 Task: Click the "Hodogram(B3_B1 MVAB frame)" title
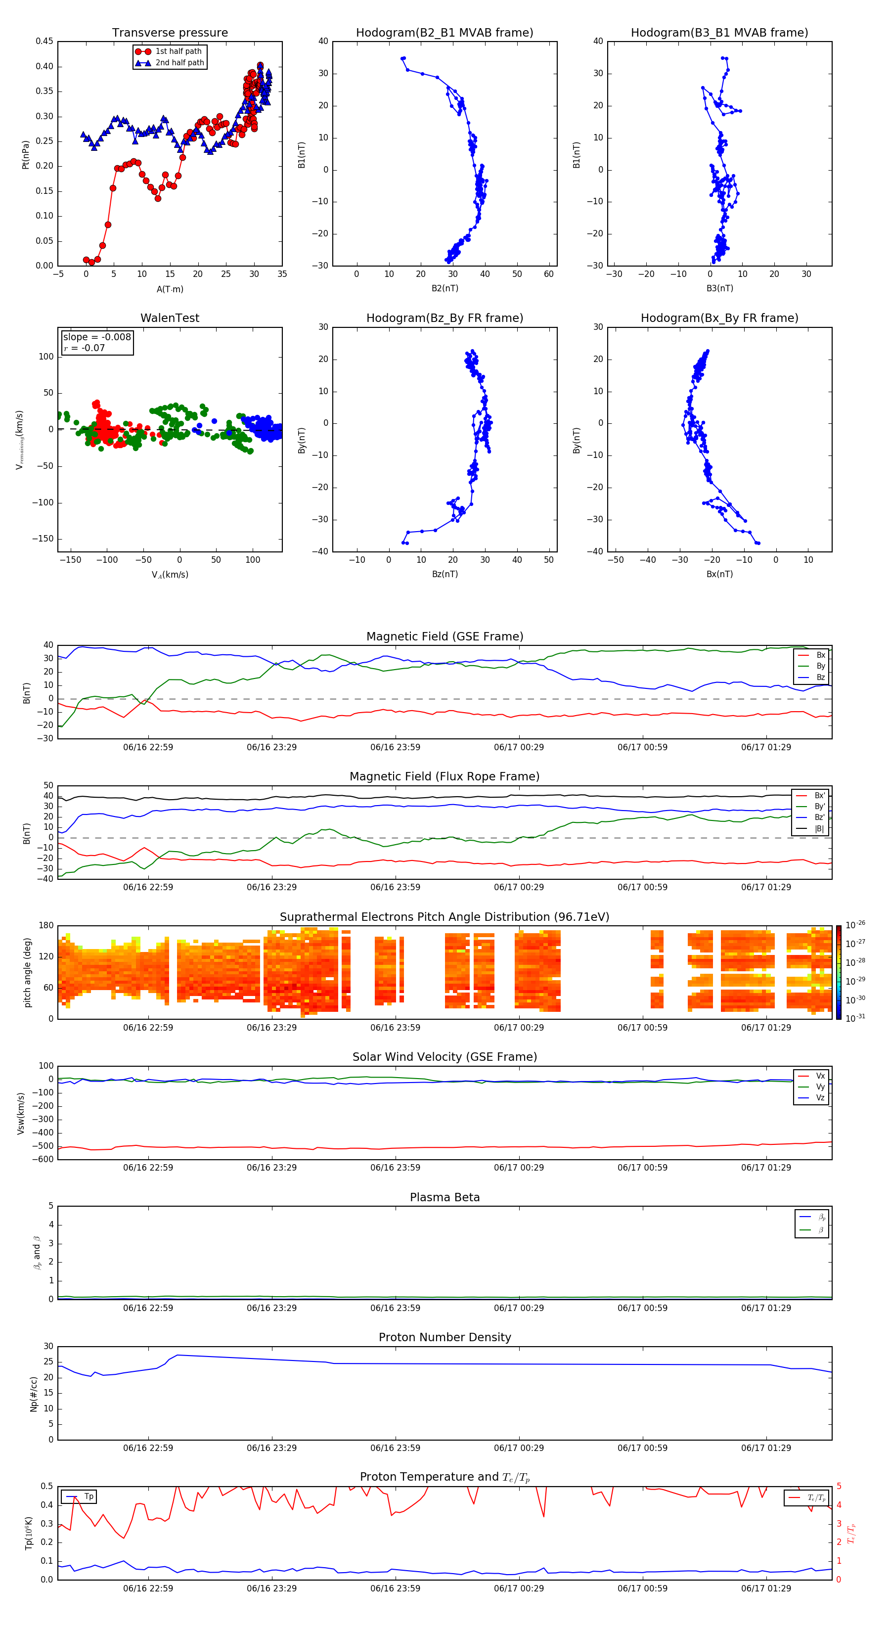719,33
